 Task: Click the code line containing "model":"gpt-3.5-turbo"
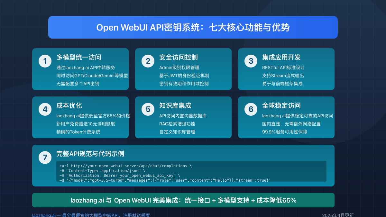(x=165, y=180)
